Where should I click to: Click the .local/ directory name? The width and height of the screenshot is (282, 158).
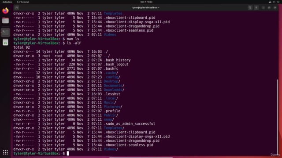coord(111,98)
